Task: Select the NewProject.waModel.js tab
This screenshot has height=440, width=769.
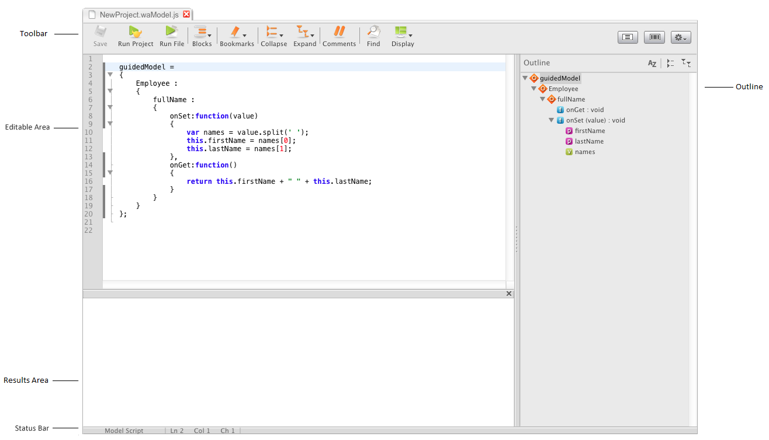Action: [138, 14]
